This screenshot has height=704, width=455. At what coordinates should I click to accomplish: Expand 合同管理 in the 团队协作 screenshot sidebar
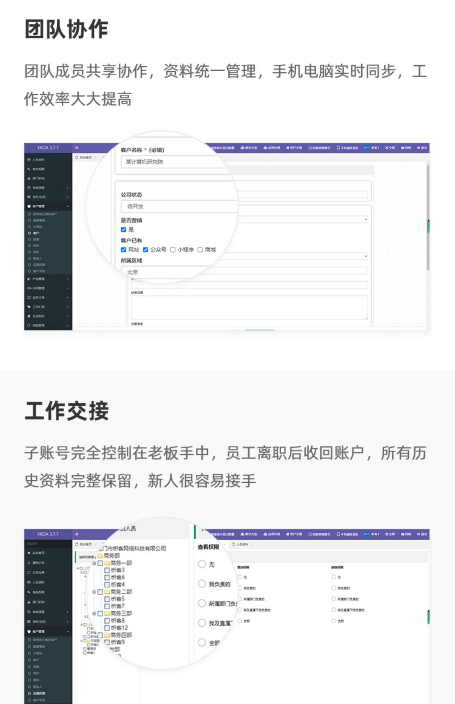(48, 288)
